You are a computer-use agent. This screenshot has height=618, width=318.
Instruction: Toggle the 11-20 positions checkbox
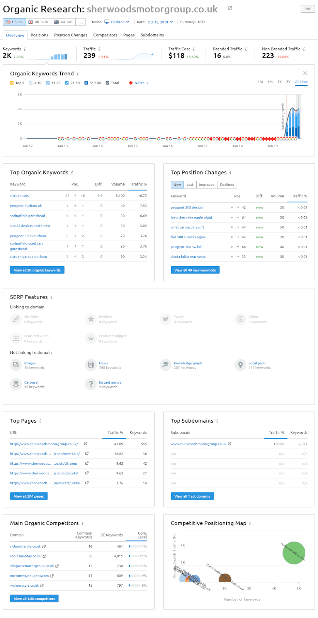(48, 83)
